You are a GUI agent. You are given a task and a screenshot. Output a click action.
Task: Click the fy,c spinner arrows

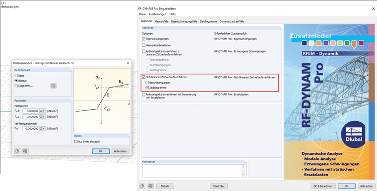click(x=41, y=117)
